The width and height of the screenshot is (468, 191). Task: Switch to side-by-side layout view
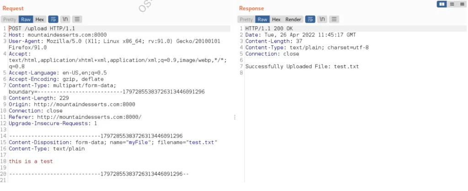tap(441, 4)
